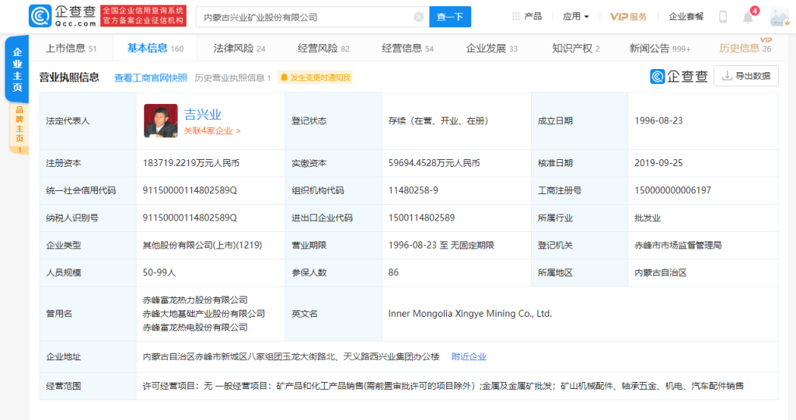This screenshot has height=420, width=796.
Task: Open the mobile phone app icon
Action: pos(723,17)
